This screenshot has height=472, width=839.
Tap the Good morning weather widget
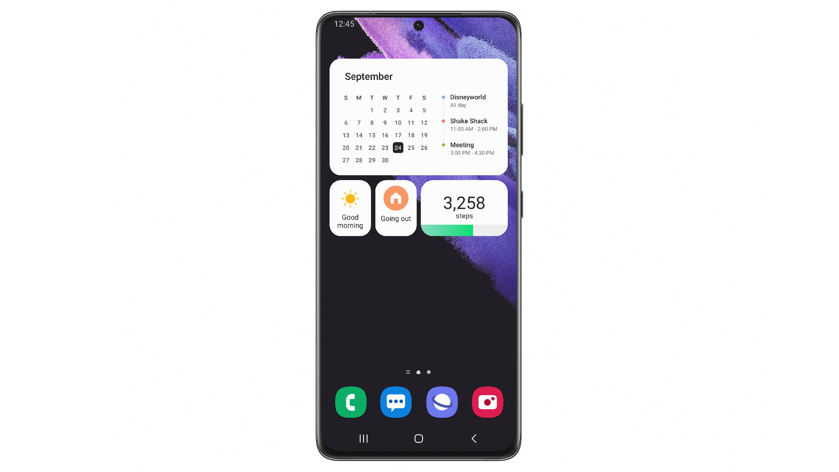[x=350, y=208]
